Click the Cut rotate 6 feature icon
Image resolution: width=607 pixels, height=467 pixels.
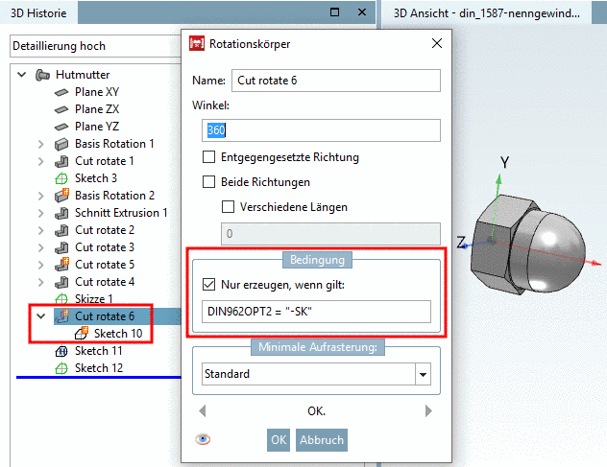tap(61, 316)
